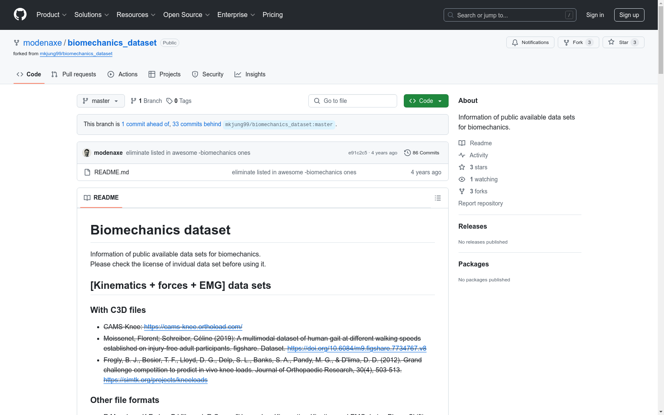Viewport: 664px width, 415px height.
Task: Switch to Insights tab
Action: (250, 74)
